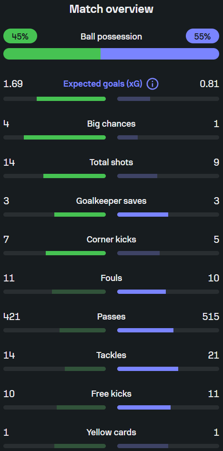
Task: Click the Ball possession label
Action: point(111,37)
